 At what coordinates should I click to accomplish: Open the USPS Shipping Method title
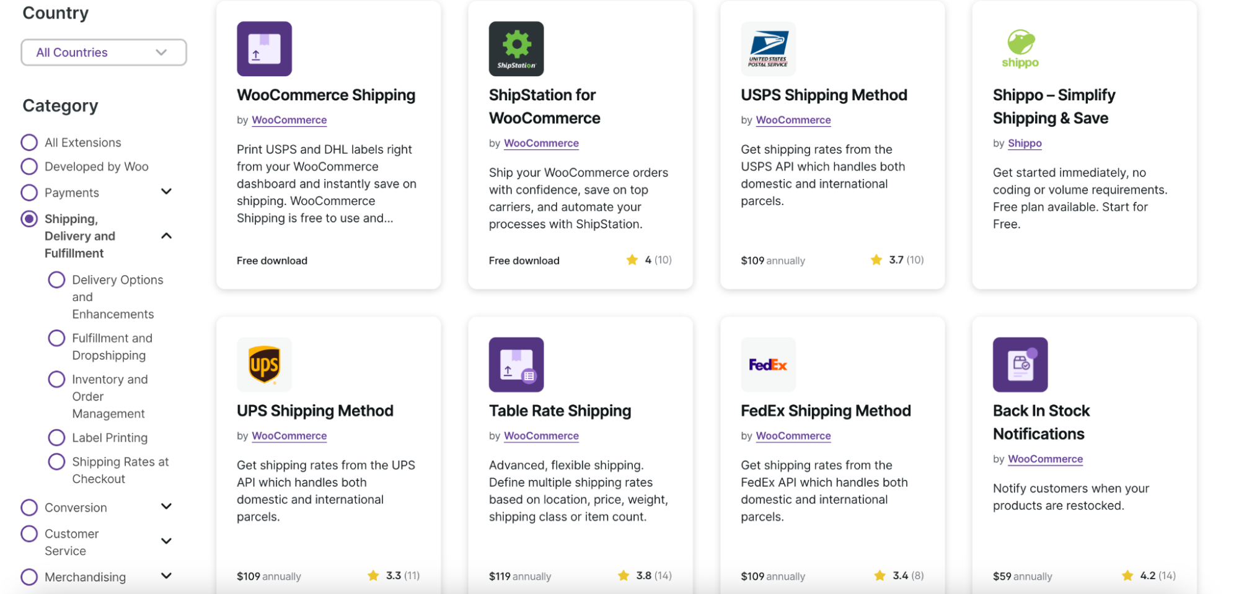tap(824, 95)
